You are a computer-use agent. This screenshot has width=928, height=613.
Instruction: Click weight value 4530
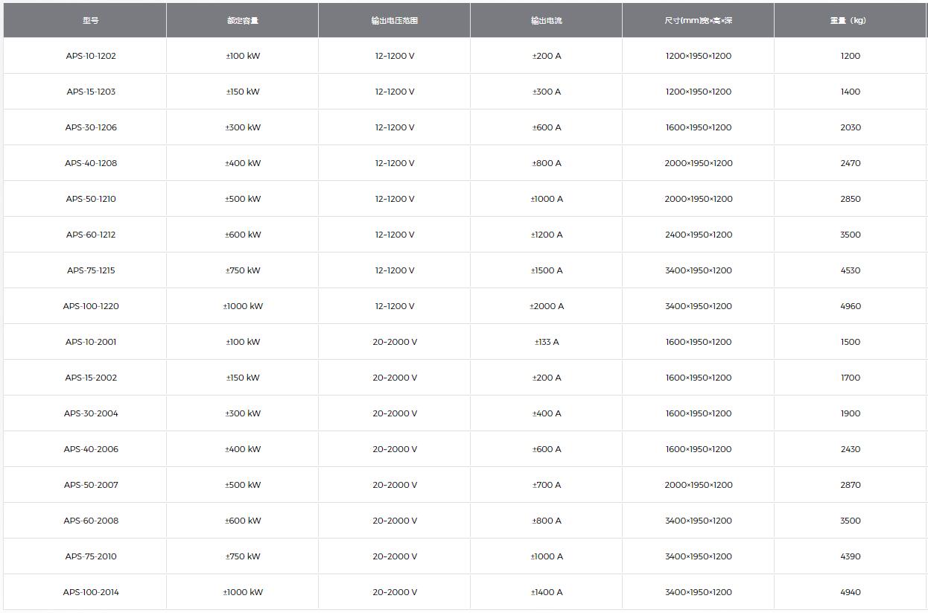coord(851,270)
